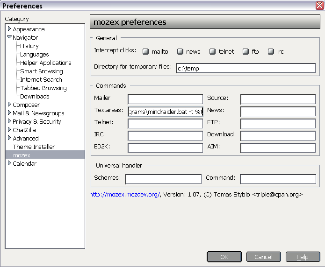The image size is (325, 267).
Task: Focus the Mailer command field
Action: tap(165, 99)
